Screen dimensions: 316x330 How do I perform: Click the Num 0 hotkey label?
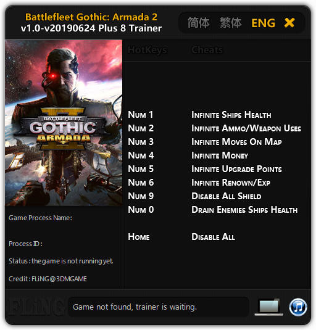coord(141,210)
